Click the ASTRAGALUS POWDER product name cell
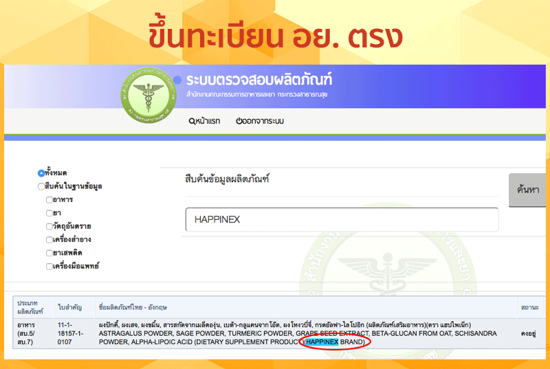 (x=306, y=333)
